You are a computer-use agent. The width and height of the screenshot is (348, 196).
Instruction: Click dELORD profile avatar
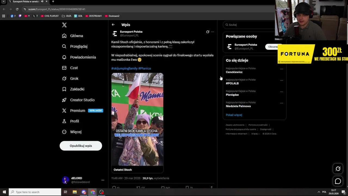(65, 180)
